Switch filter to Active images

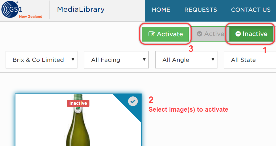pos(210,34)
